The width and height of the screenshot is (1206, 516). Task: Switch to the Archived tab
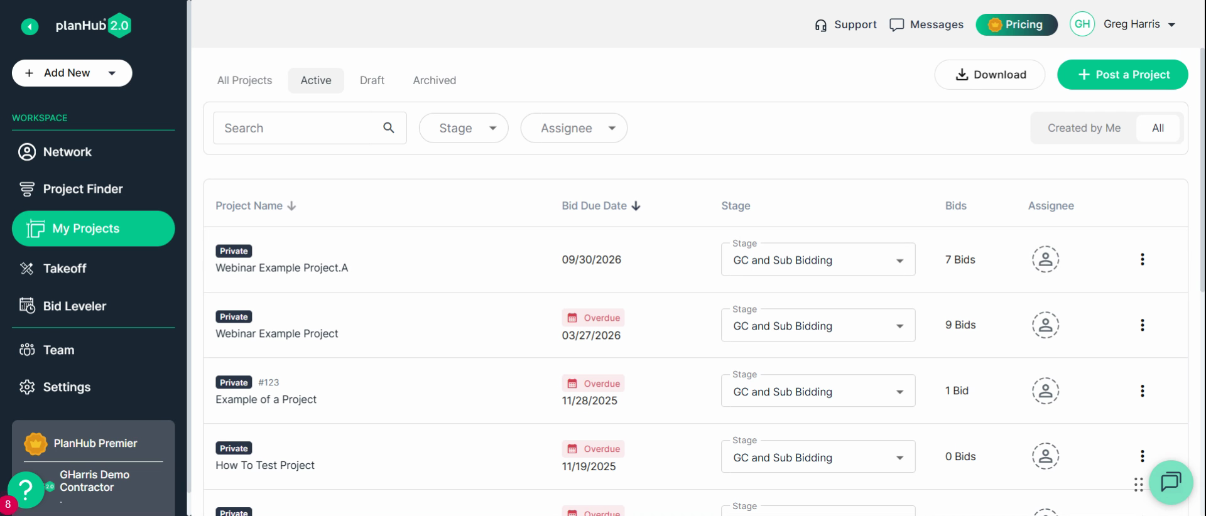tap(435, 80)
